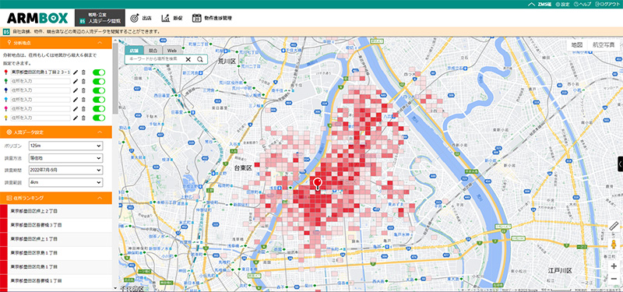
Task: Click the chart icon next to 販促
Action: [x=166, y=18]
